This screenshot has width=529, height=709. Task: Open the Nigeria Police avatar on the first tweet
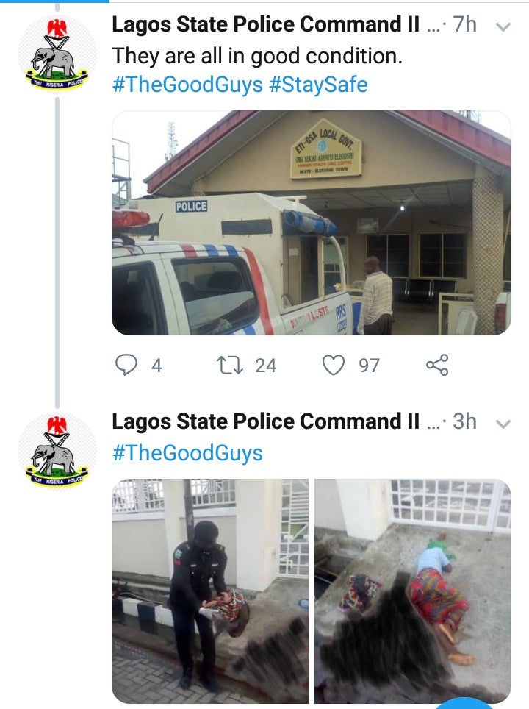[x=57, y=55]
